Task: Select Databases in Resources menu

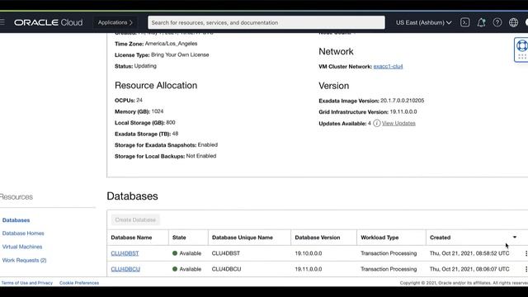Action: 16,220
